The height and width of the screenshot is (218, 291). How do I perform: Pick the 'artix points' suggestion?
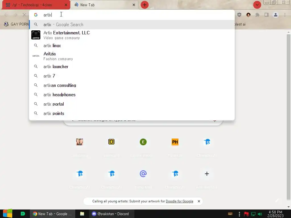[x=132, y=114]
